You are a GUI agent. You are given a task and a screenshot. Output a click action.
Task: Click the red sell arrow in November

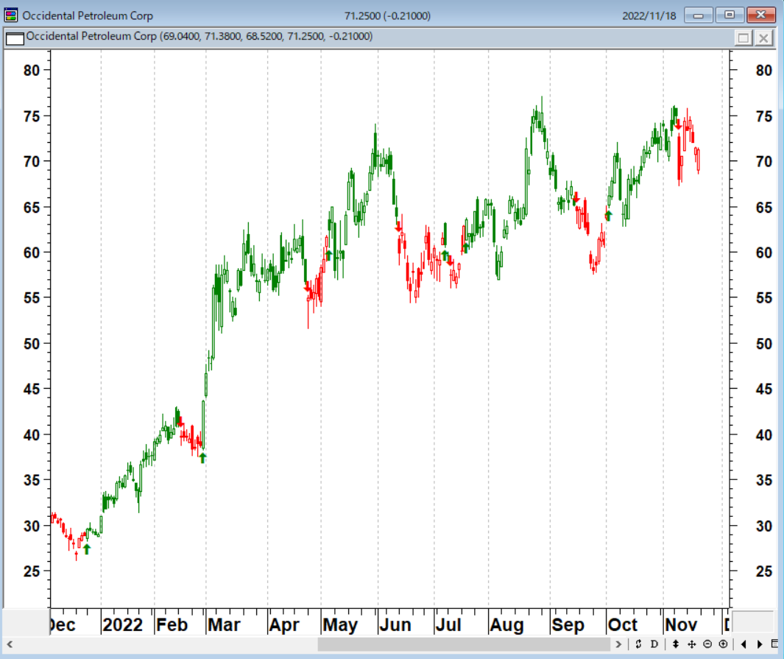pos(677,125)
